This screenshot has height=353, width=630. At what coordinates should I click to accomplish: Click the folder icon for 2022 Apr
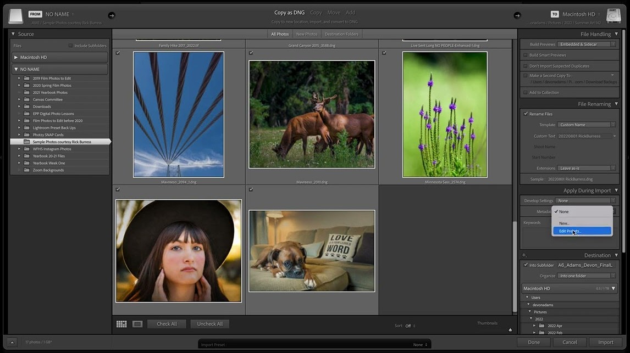point(541,326)
